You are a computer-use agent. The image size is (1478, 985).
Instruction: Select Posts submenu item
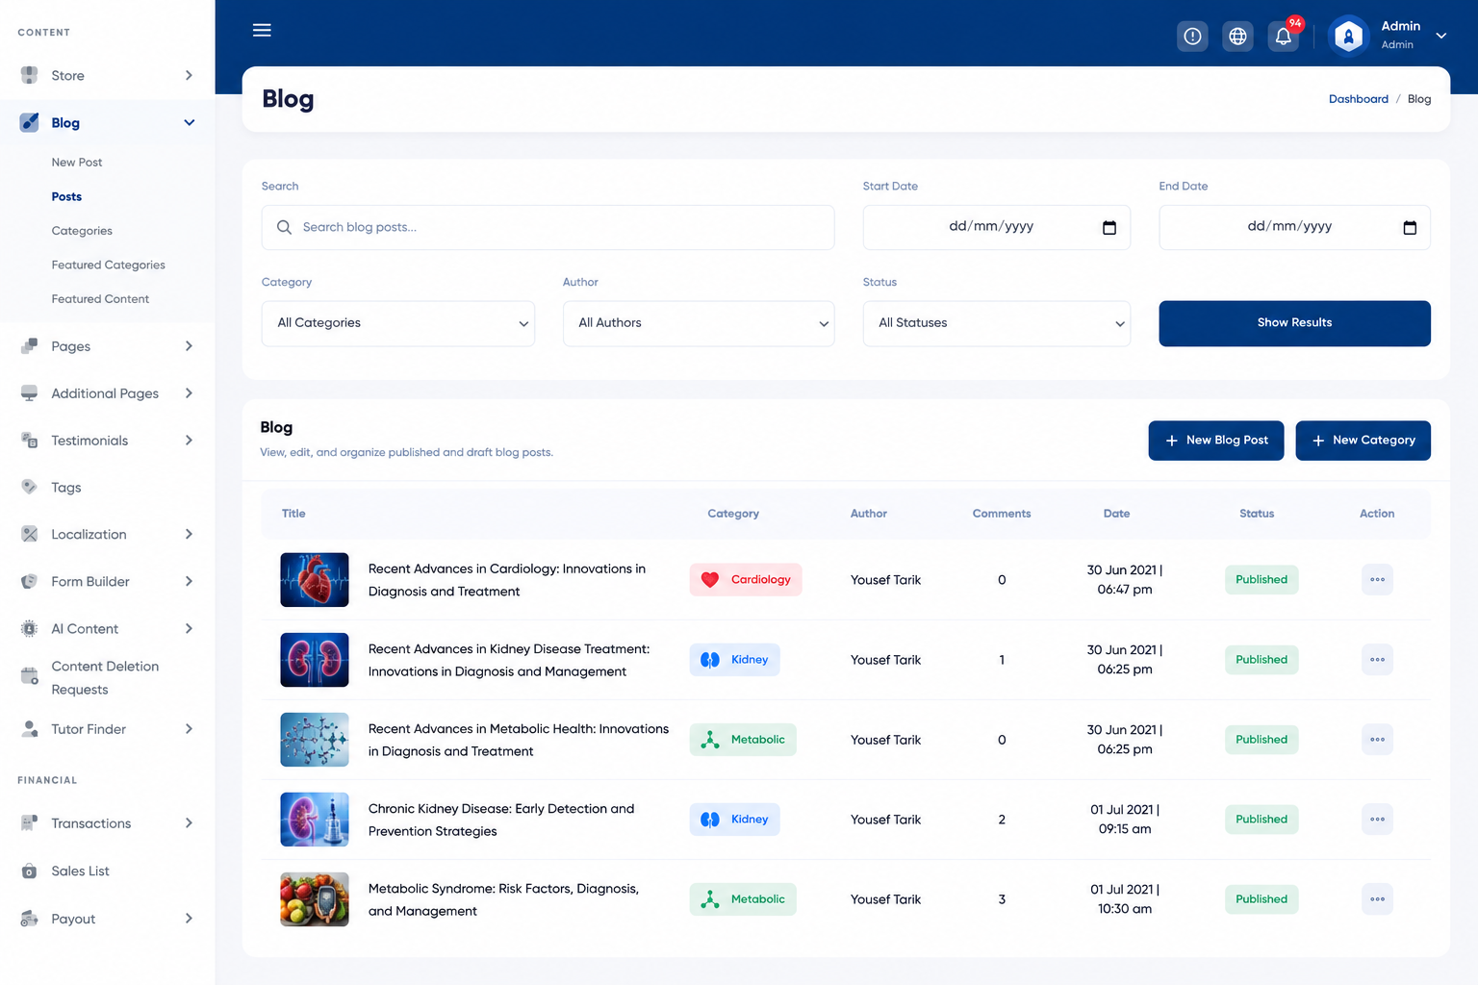click(x=66, y=196)
